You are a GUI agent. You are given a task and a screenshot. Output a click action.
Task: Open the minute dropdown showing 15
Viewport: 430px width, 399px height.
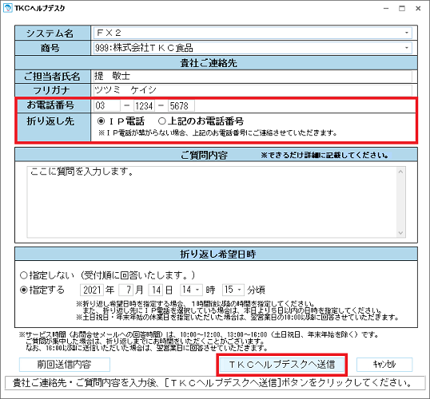(x=233, y=290)
